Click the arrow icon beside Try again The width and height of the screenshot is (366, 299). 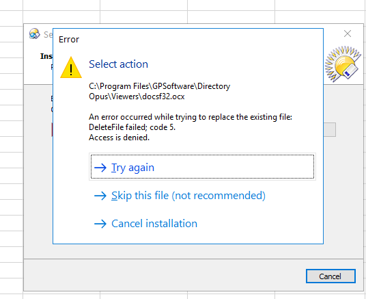tap(100, 168)
